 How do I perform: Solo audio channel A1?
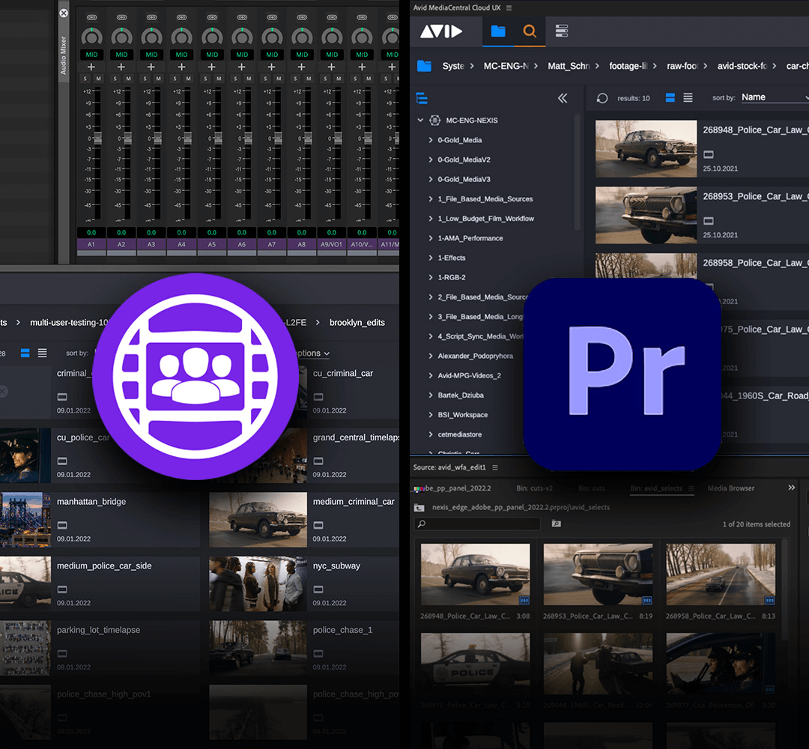[x=85, y=79]
